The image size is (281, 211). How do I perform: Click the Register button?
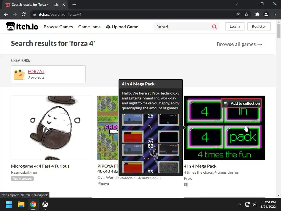coord(259,26)
